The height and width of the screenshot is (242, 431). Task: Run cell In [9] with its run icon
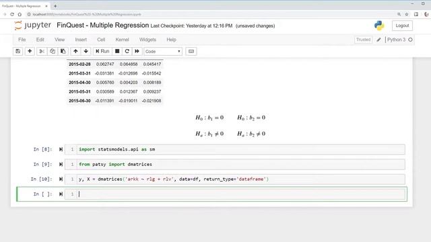point(61,164)
